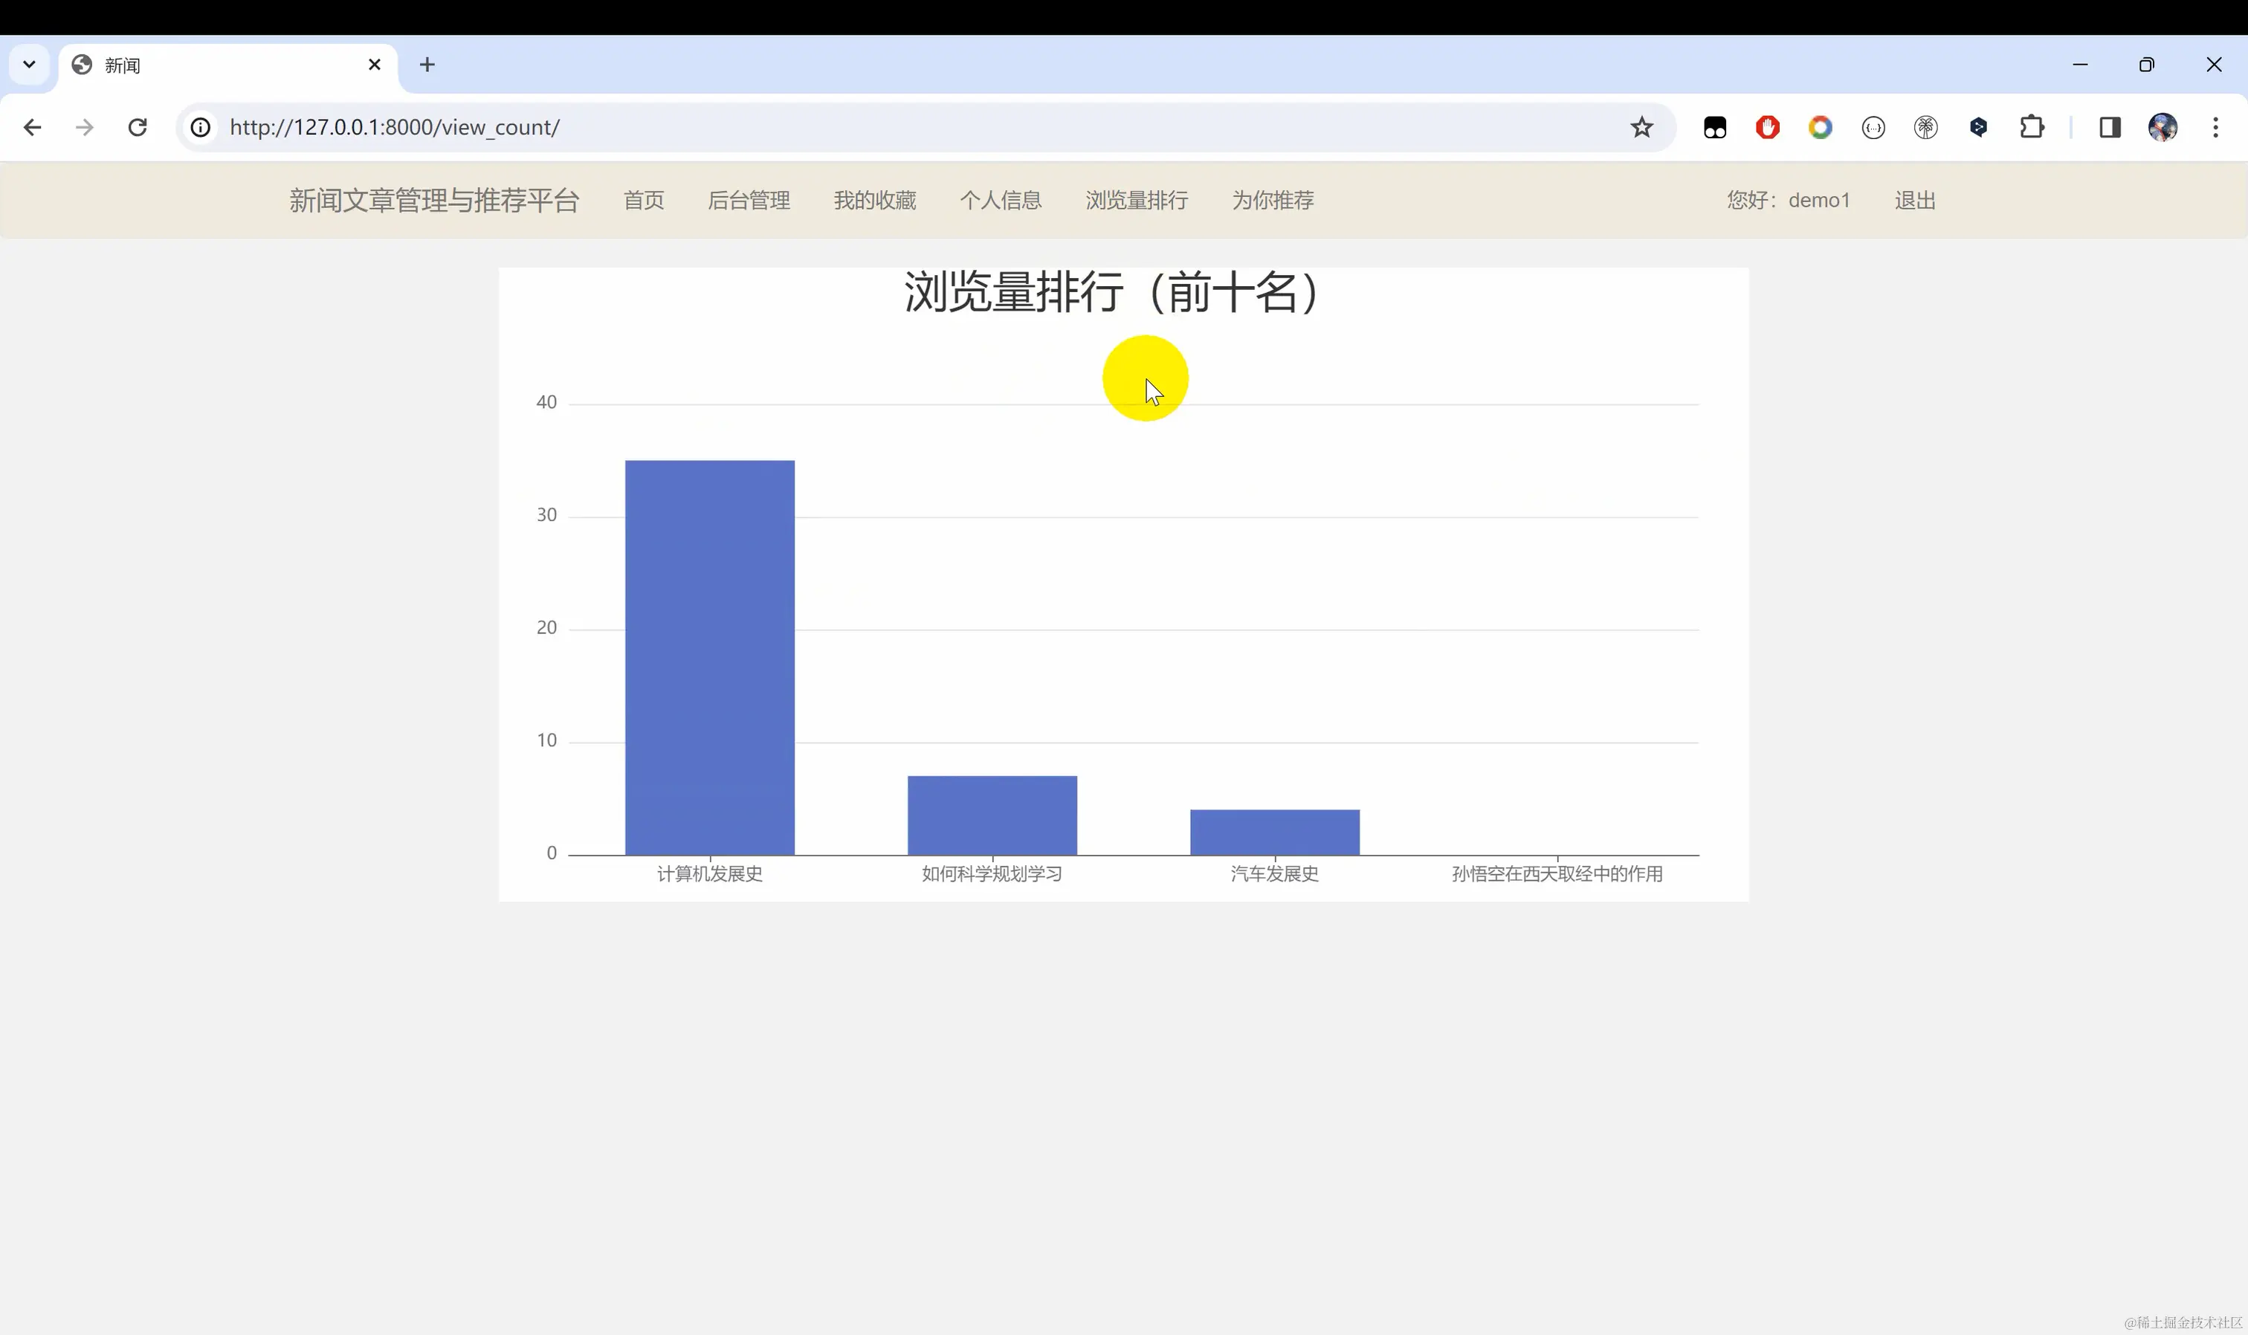Click 退出 to log out

pyautogui.click(x=1914, y=201)
